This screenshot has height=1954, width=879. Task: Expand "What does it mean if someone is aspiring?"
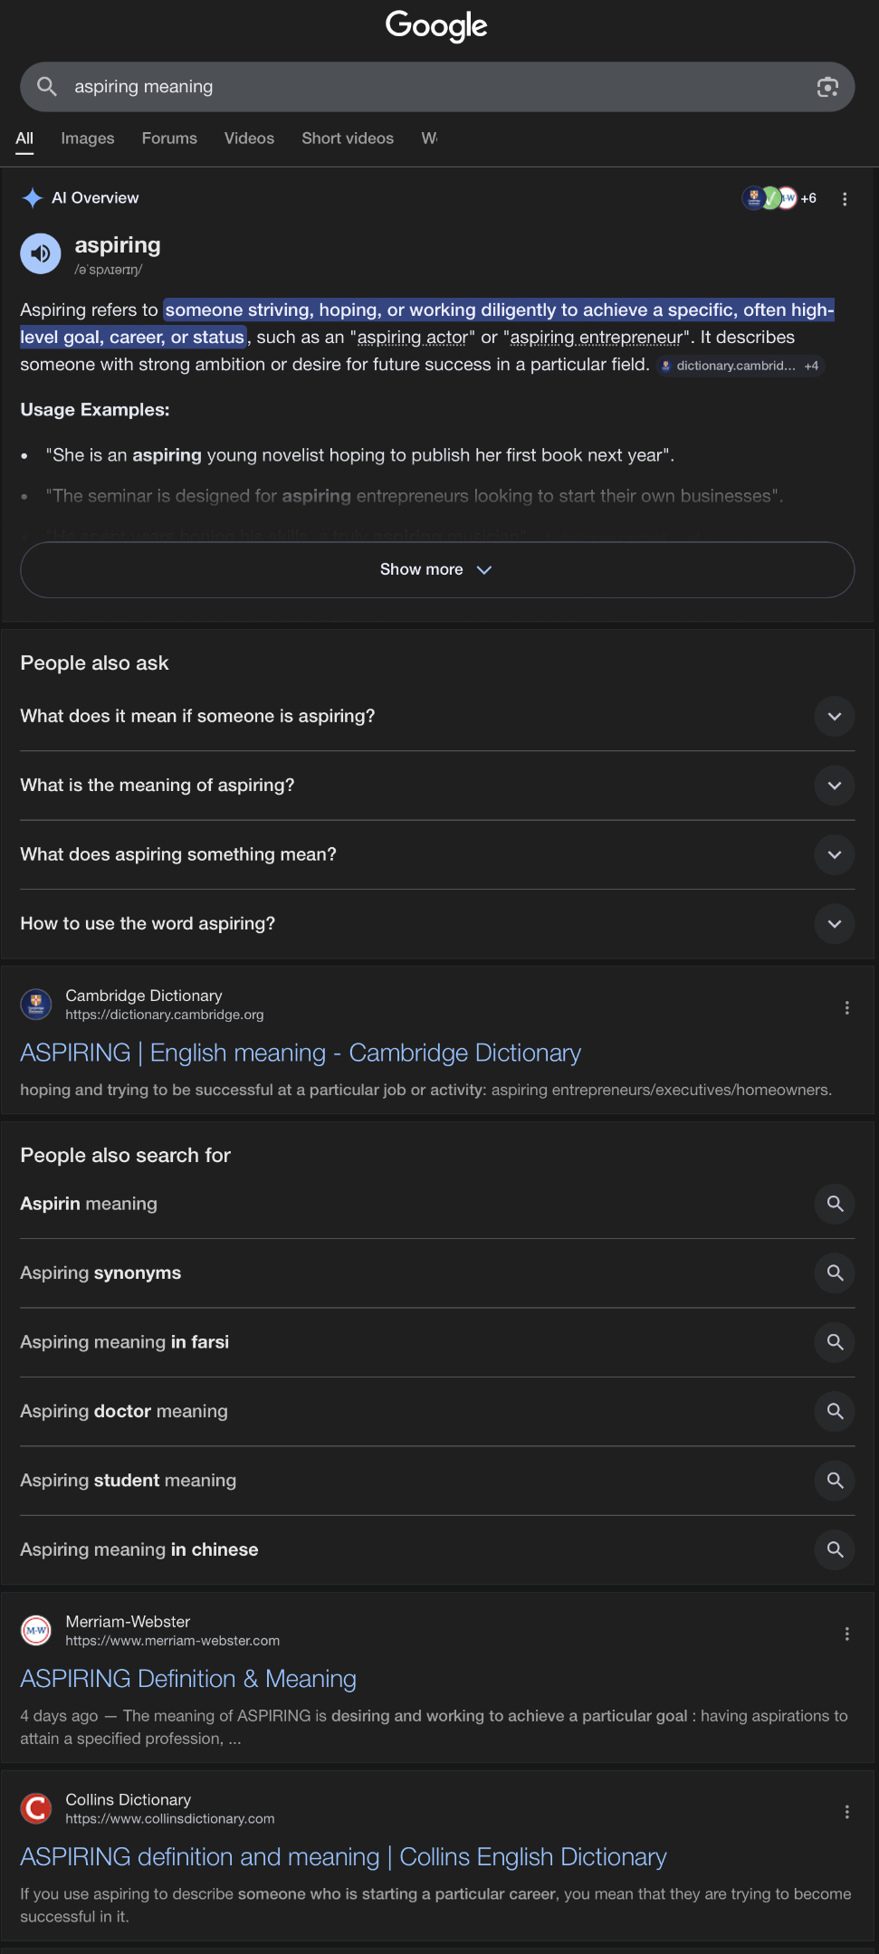coord(835,717)
